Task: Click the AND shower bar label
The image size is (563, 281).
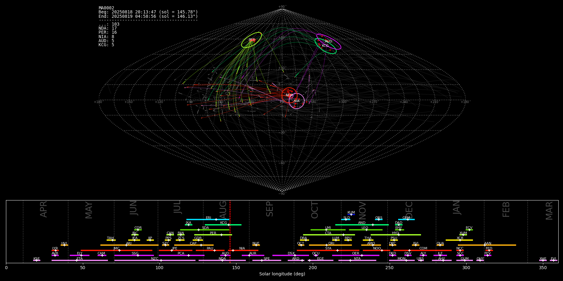Action: [x=362, y=223]
